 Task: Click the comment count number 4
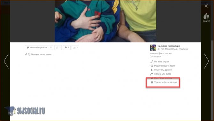coord(51,48)
